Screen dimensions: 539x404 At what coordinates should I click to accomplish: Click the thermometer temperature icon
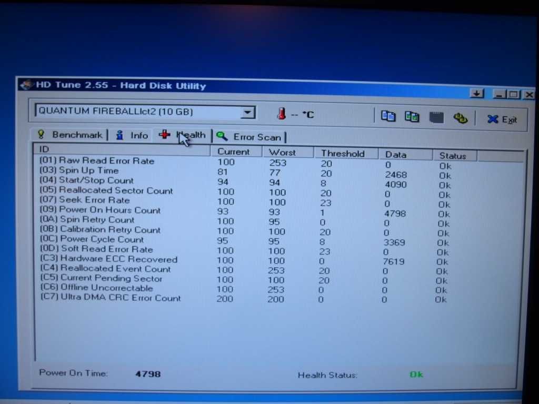tap(282, 114)
